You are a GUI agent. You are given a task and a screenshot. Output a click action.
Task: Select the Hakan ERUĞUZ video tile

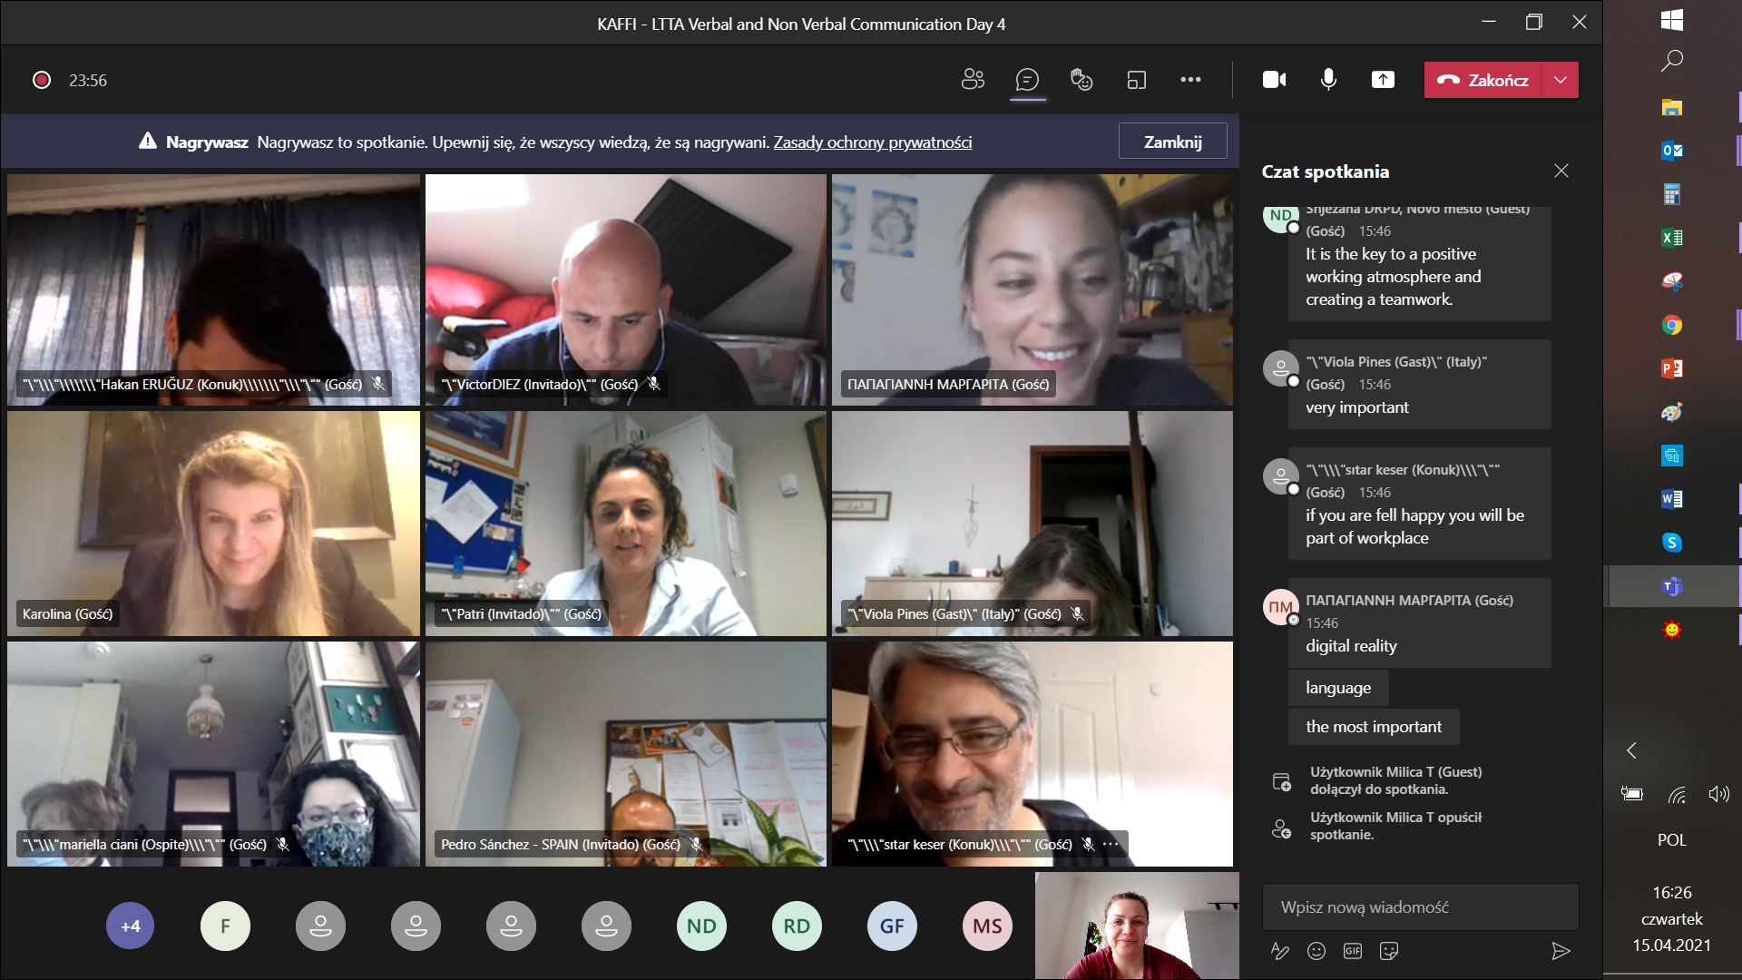[x=213, y=289]
